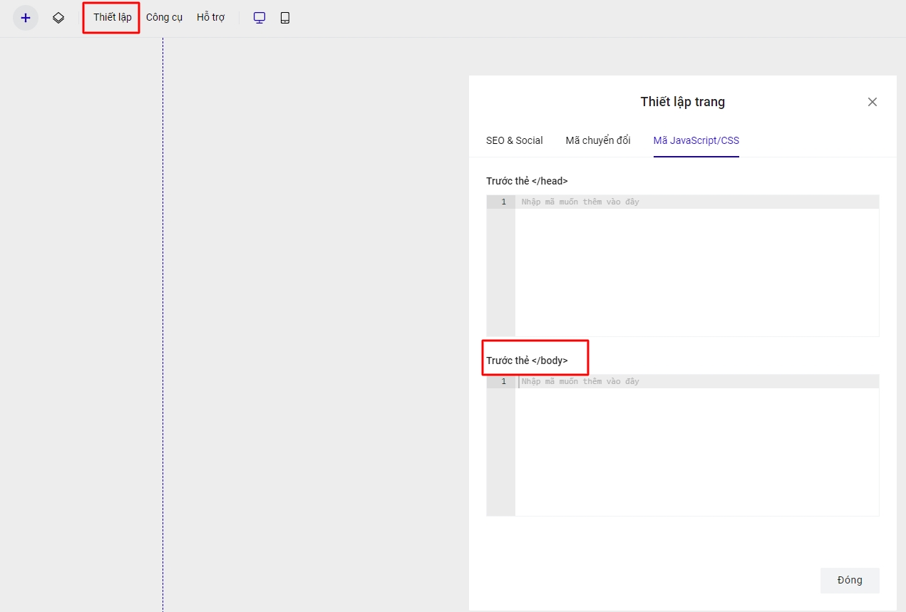Select the Mã chuyển đổi tab

coord(597,140)
